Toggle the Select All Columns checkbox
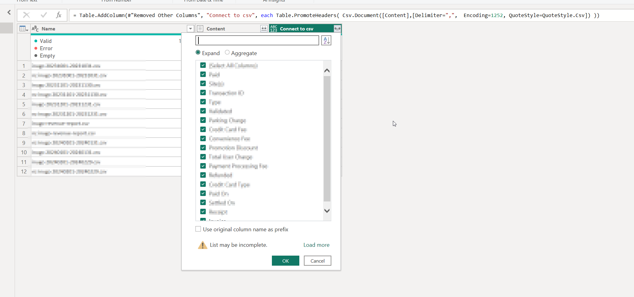Screen dimensions: 634x297 tap(203, 65)
